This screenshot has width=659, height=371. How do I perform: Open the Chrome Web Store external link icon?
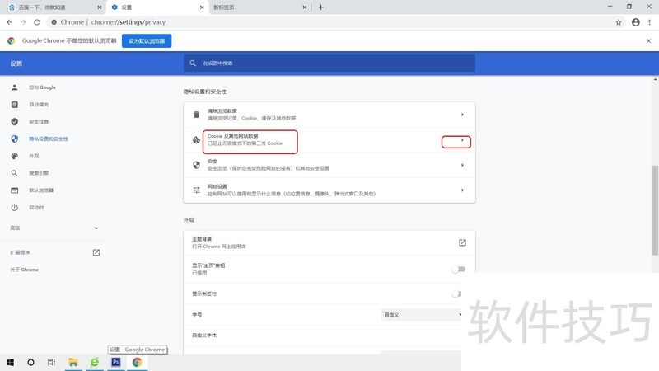click(x=462, y=242)
